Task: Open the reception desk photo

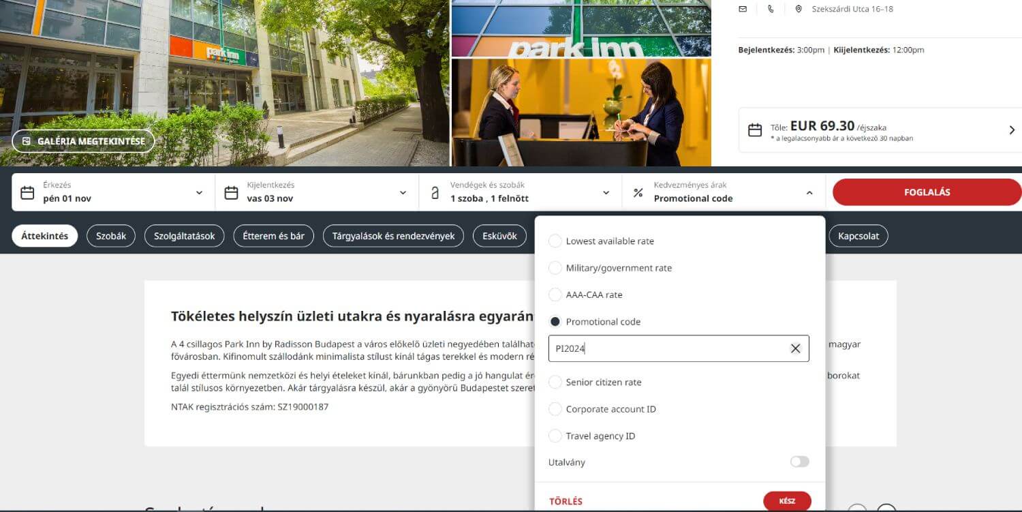Action: click(581, 112)
